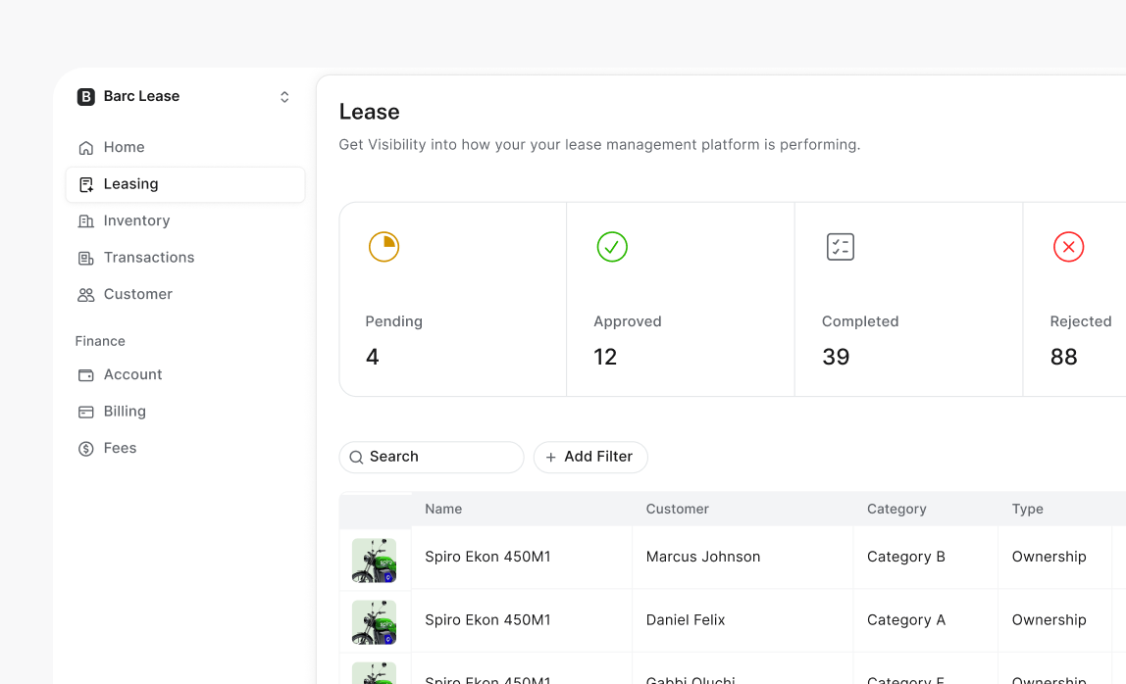Screen dimensions: 1126x684
Task: Open Fees under Finance
Action: [x=185, y=448]
